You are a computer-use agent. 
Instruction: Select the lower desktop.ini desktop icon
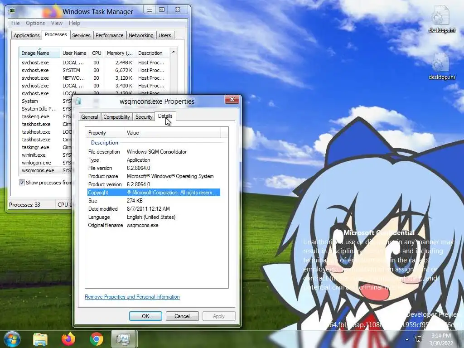pyautogui.click(x=441, y=67)
